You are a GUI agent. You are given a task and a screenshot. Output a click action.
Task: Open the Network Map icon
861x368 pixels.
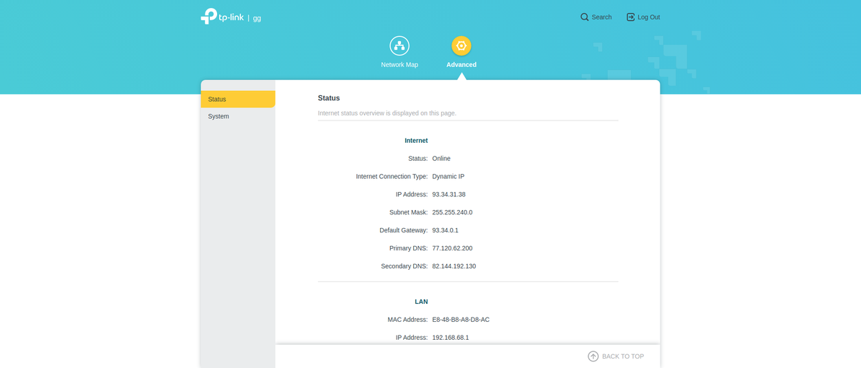[x=399, y=45]
